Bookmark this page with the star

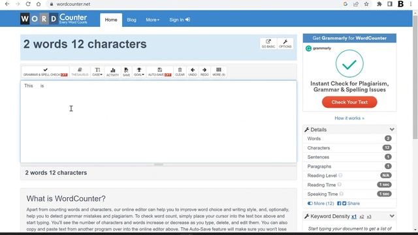point(366,4)
